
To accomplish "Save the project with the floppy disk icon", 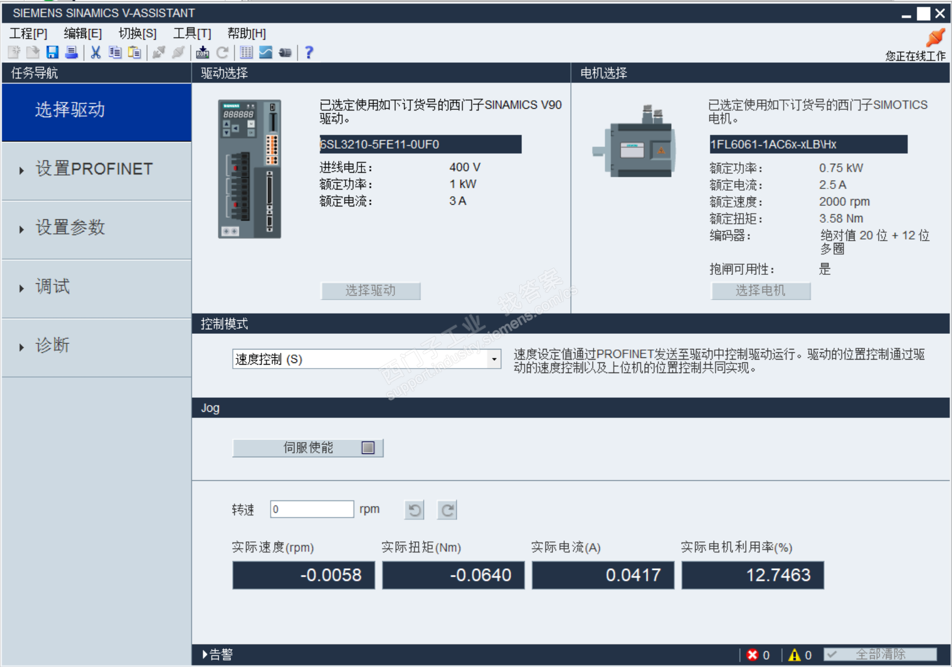I will (x=52, y=53).
